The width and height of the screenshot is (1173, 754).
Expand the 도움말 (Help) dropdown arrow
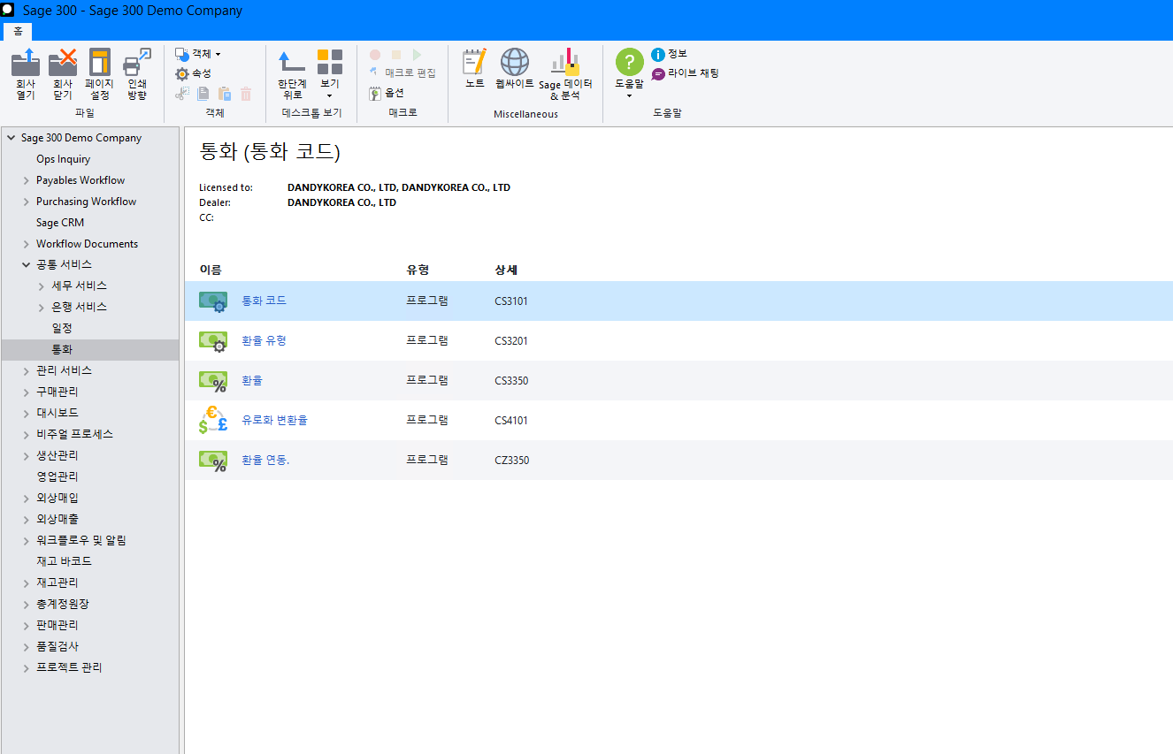[629, 95]
